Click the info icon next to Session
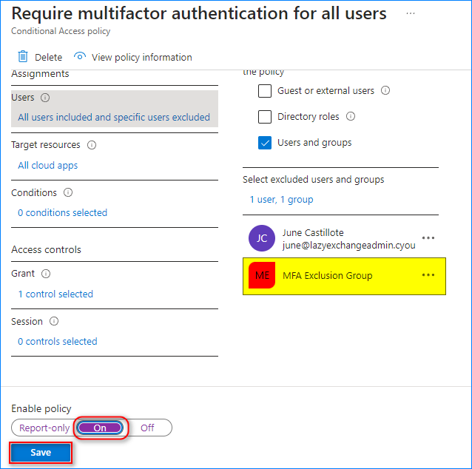The image size is (472, 469). (54, 321)
